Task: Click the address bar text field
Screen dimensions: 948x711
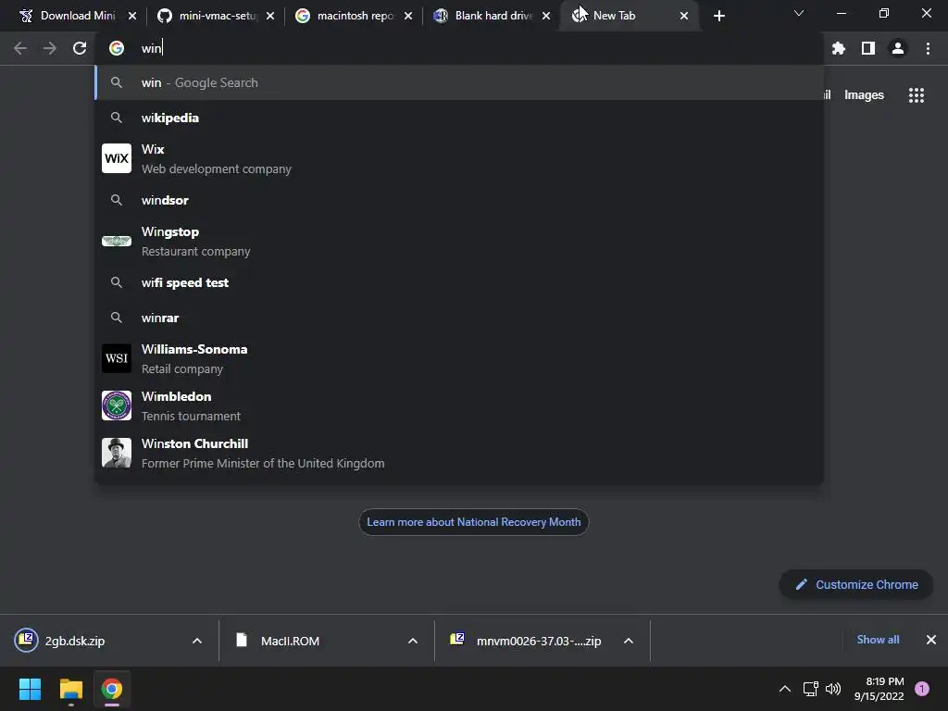Action: 459,48
